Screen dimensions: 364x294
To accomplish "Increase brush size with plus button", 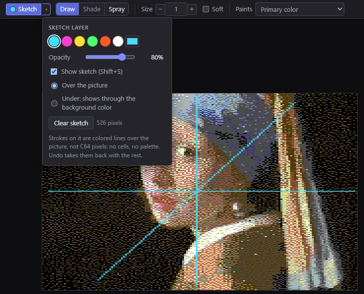I will click(x=192, y=9).
